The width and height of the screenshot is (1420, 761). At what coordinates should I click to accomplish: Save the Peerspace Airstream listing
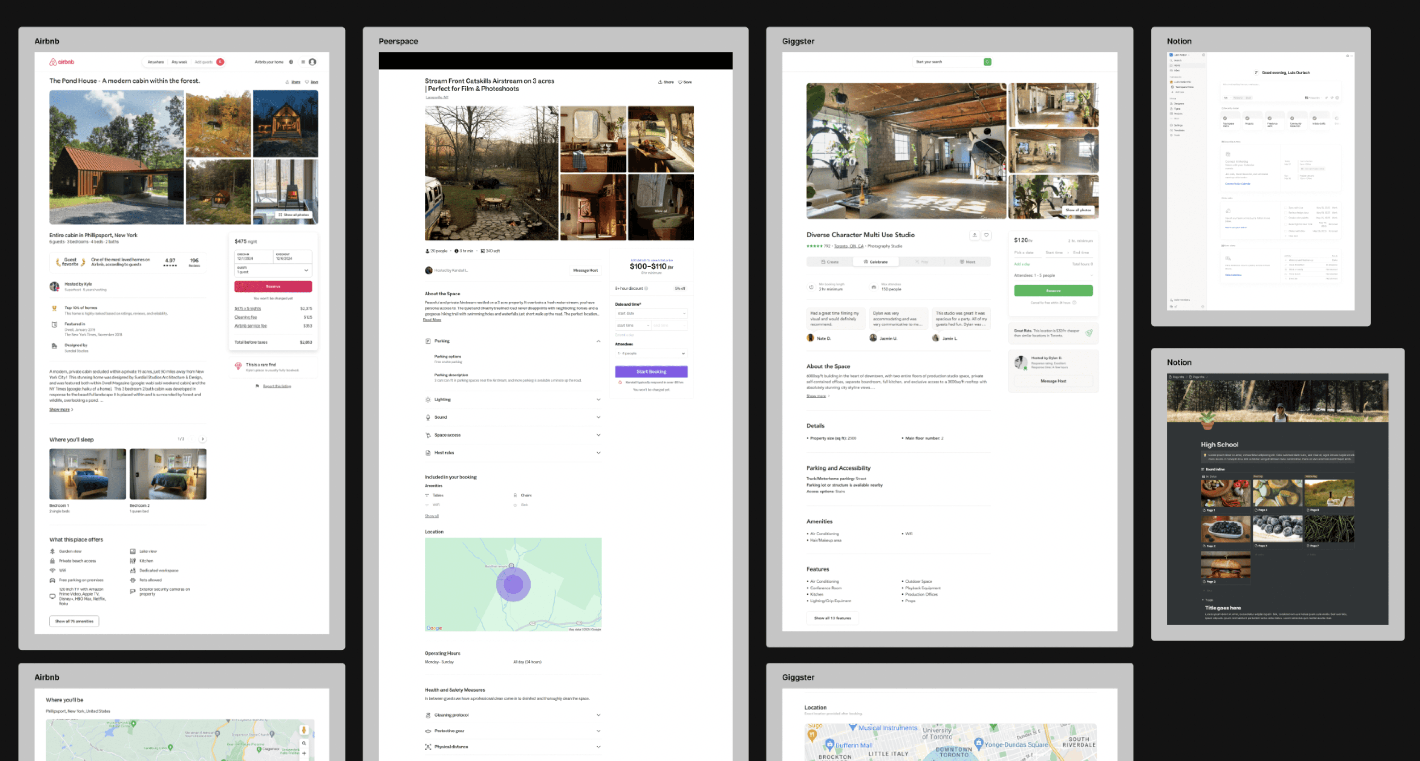685,82
